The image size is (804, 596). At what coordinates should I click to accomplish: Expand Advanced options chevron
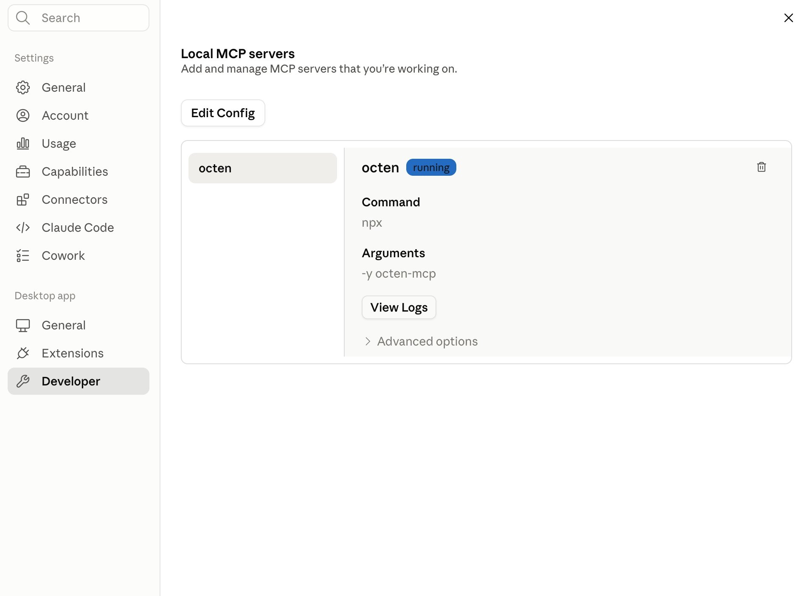click(x=368, y=341)
